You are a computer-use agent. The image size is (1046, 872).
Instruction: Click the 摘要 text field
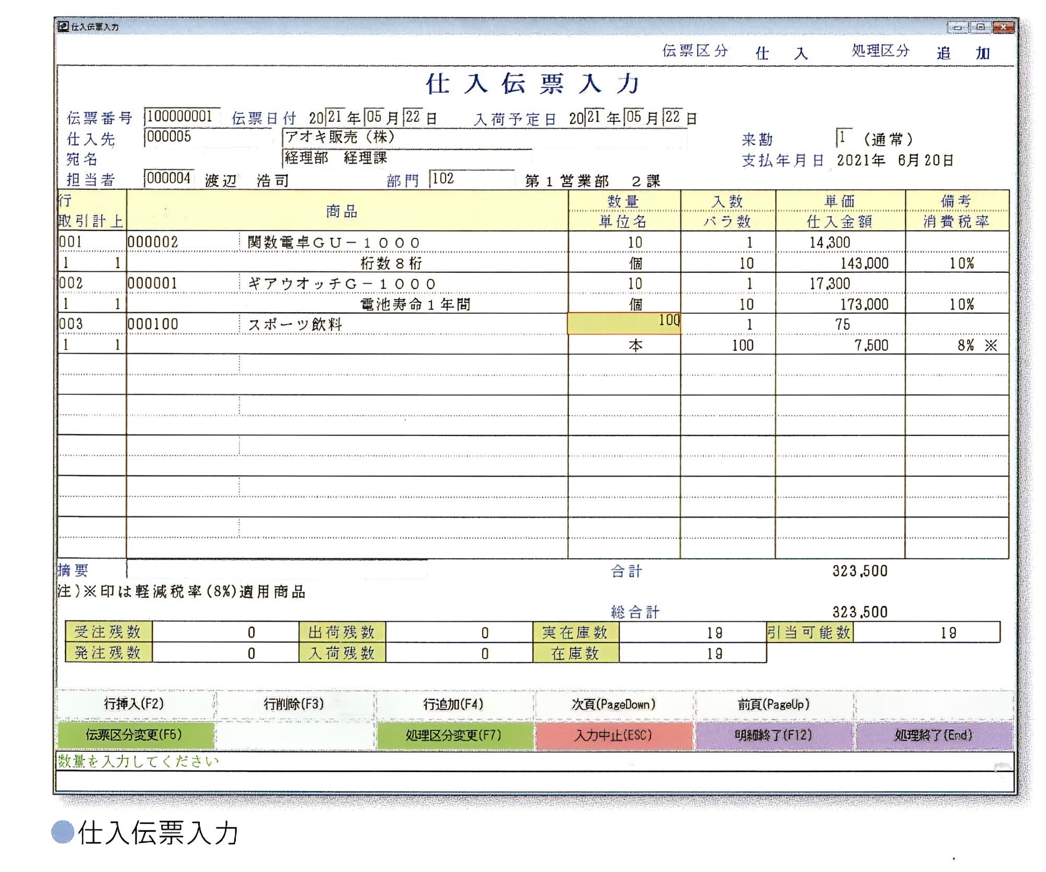tap(277, 570)
